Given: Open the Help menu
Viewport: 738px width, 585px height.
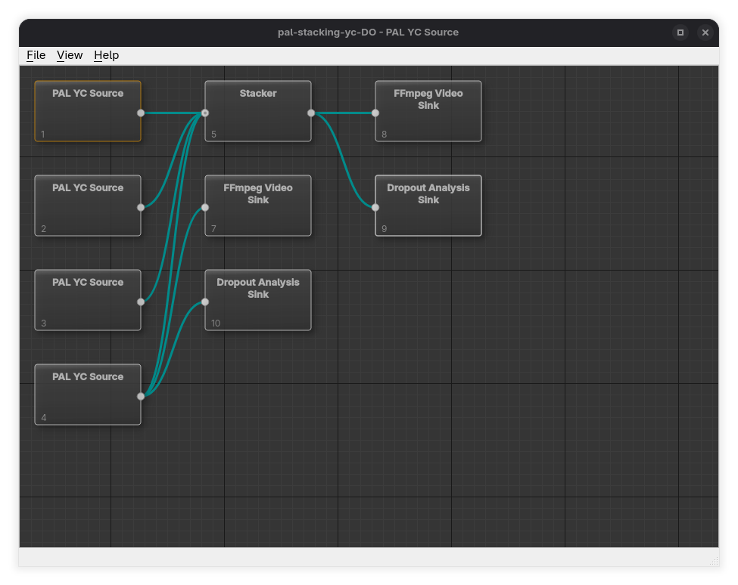Looking at the screenshot, I should coord(106,55).
